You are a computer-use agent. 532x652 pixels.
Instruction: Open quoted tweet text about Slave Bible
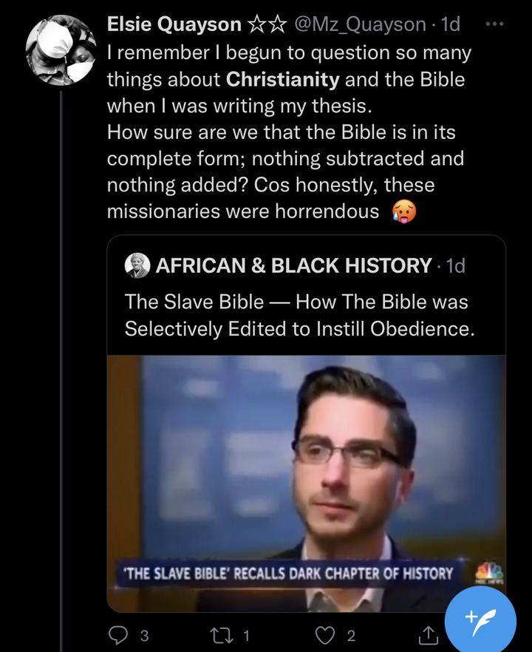[299, 315]
